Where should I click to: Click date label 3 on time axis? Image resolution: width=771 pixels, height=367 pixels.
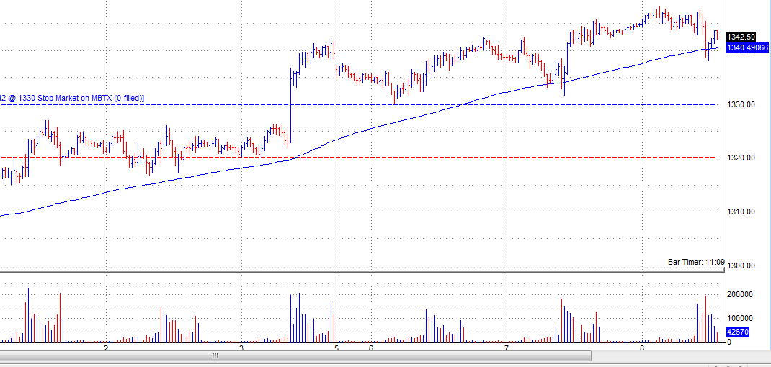[241, 348]
